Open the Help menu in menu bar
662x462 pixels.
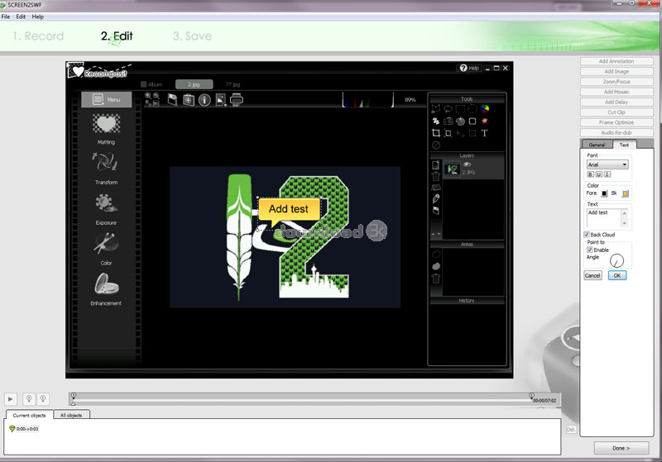click(x=37, y=17)
